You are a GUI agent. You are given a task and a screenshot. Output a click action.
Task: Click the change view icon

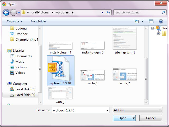(x=137, y=21)
